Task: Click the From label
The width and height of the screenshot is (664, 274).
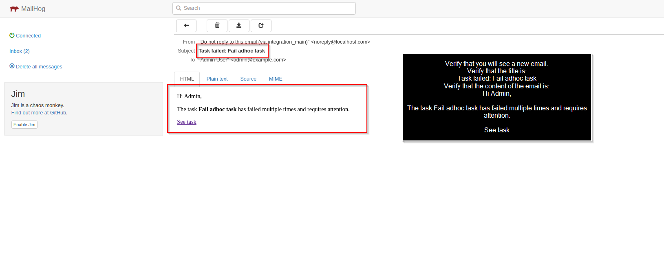Action: (x=189, y=42)
